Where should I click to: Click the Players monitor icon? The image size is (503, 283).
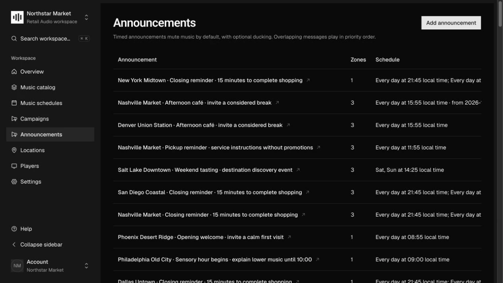click(14, 166)
